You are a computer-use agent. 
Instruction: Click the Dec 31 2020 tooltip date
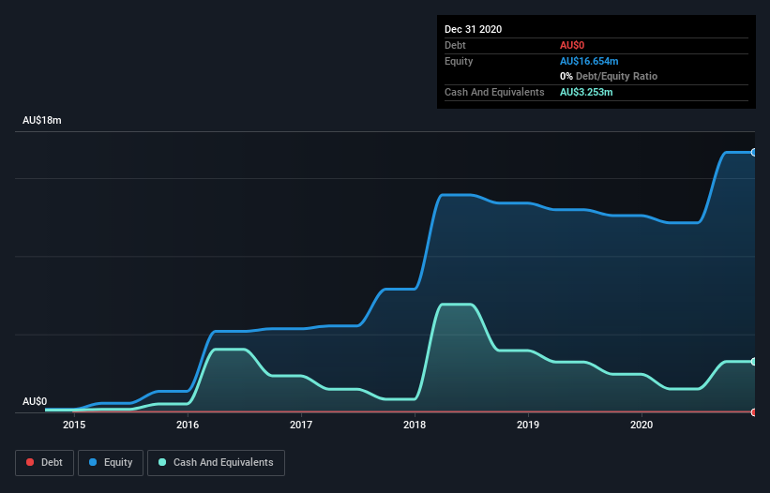(x=473, y=29)
